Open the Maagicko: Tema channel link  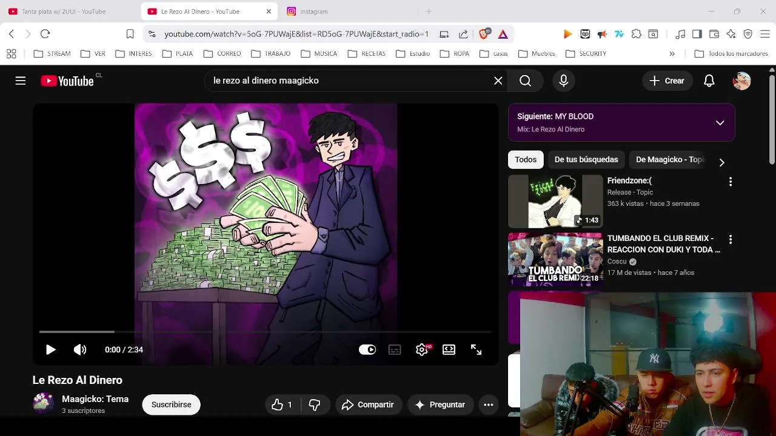click(95, 399)
